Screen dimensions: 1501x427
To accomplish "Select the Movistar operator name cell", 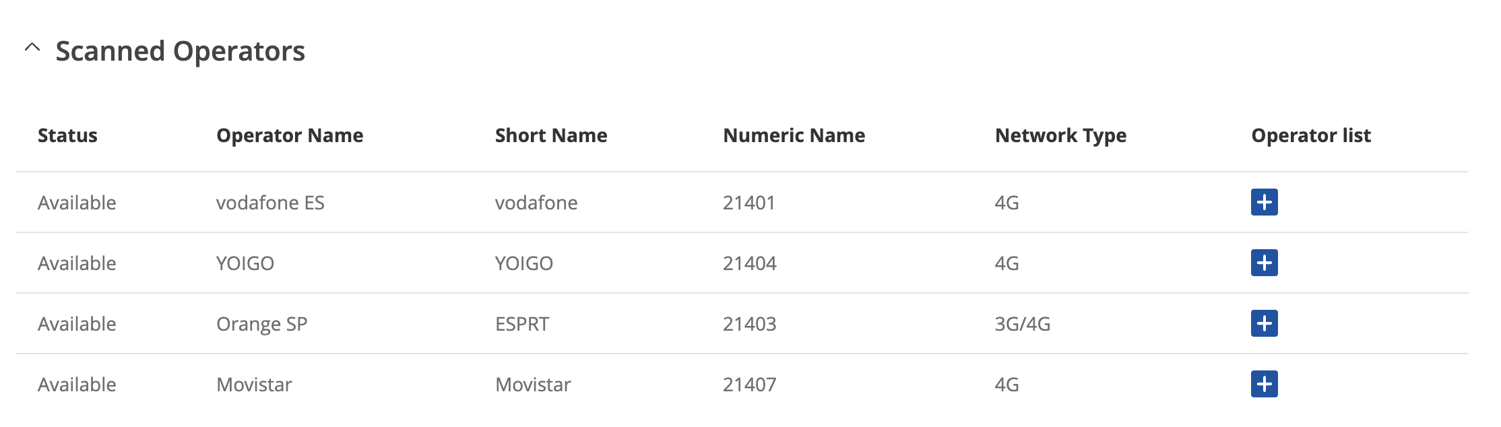I will [254, 385].
